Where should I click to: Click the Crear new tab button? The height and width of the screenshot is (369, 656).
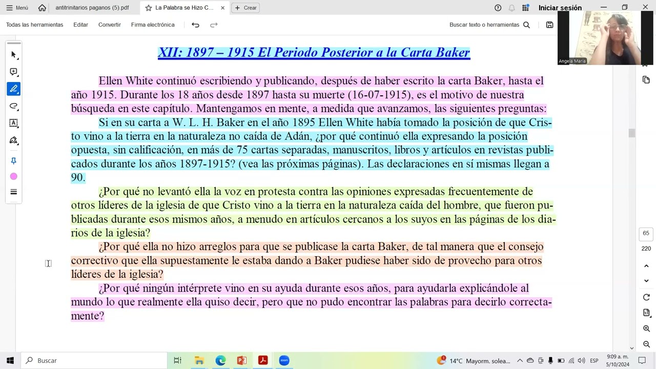point(245,8)
